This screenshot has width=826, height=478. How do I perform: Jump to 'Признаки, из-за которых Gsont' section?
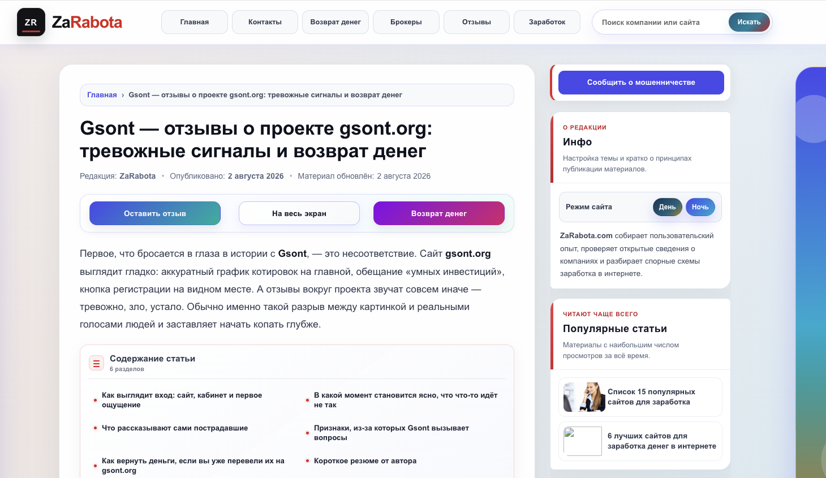tap(392, 433)
